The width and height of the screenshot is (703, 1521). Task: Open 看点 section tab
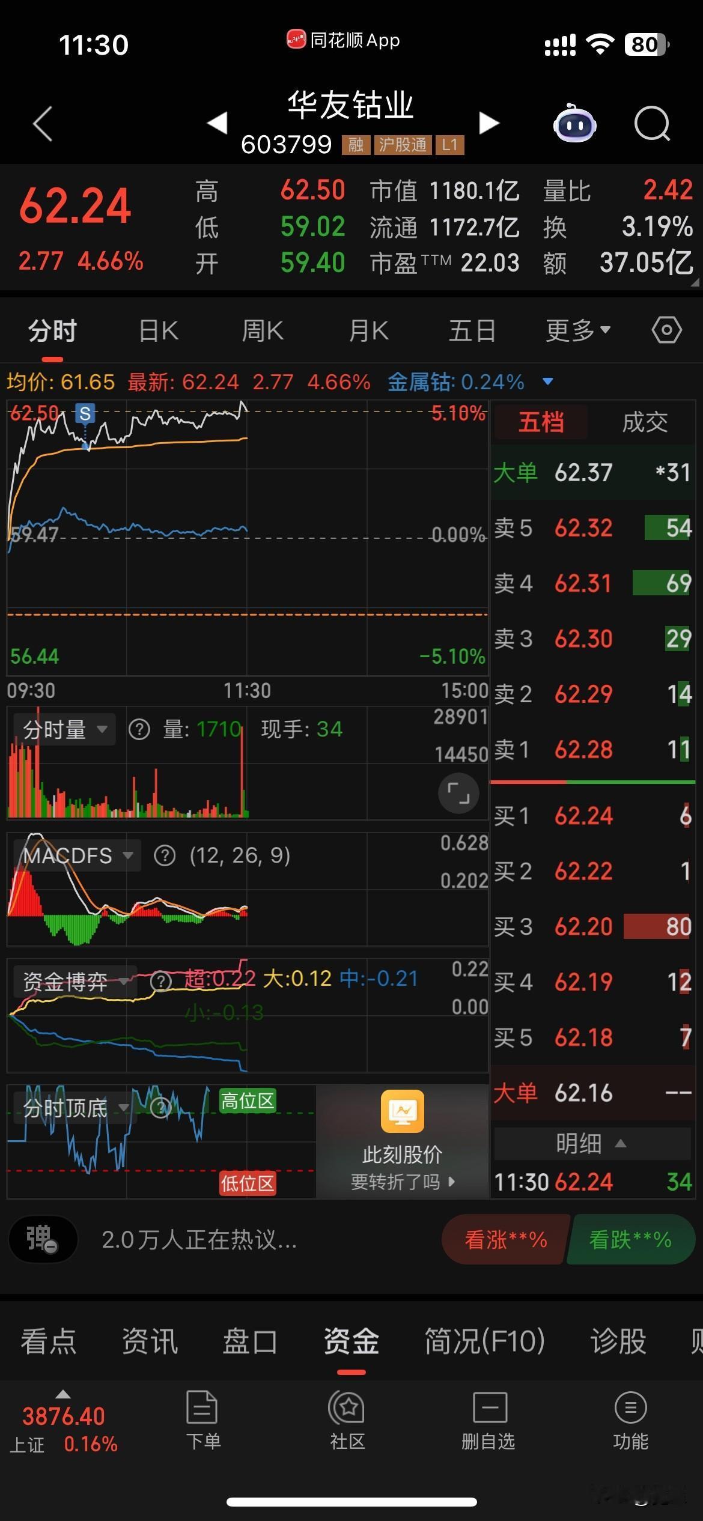49,1341
